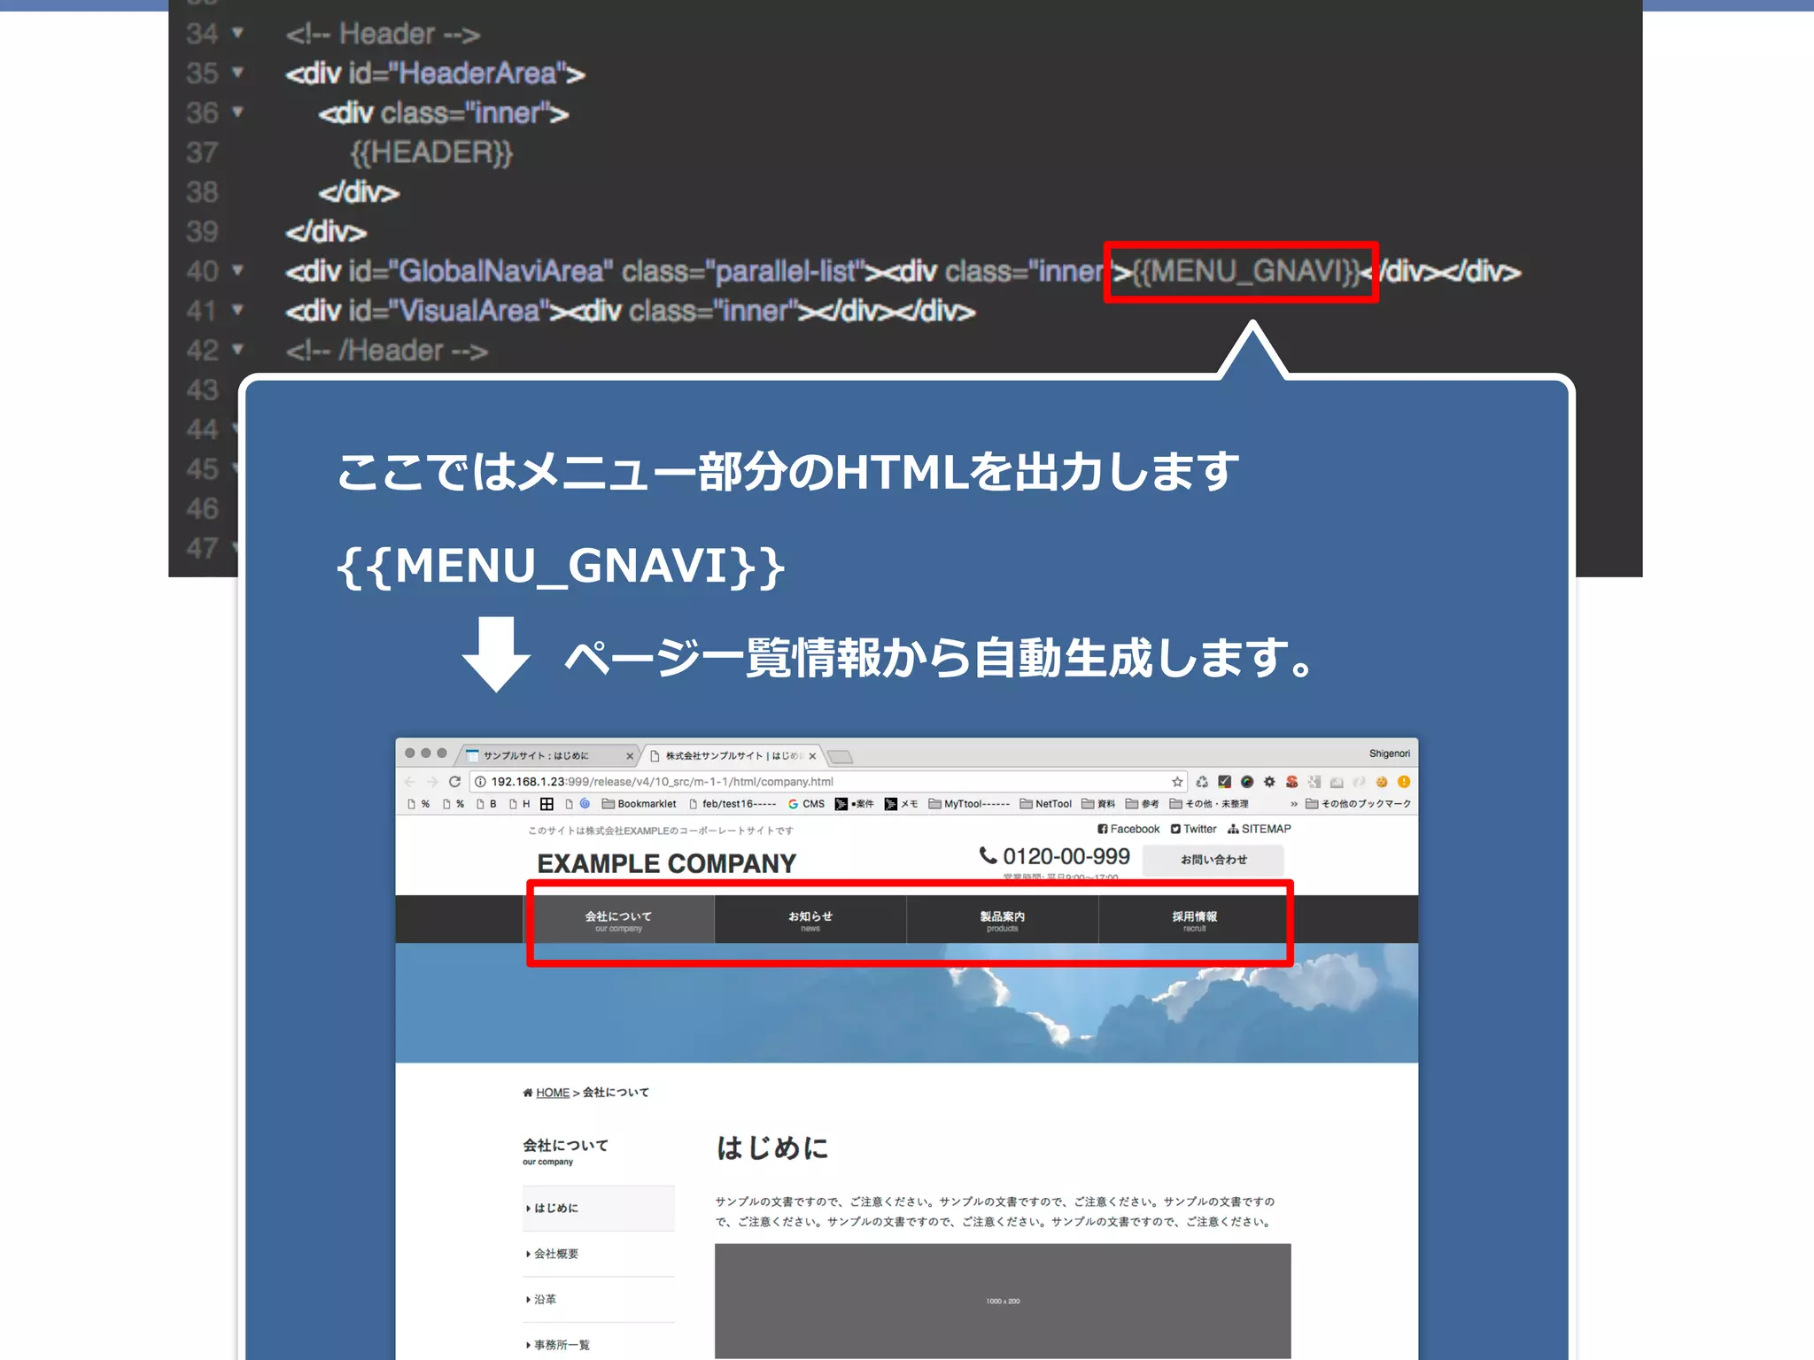Open the blue swirl bookmark icon
The height and width of the screenshot is (1360, 1814).
(x=585, y=804)
